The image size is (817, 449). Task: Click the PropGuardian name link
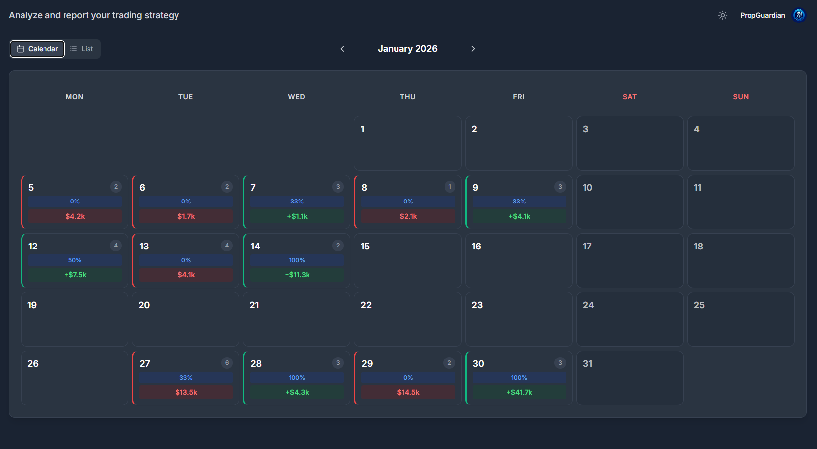tap(762, 15)
